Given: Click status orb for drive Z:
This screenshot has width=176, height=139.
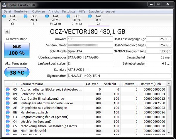Looking at the screenshot, I should point(90,16).
